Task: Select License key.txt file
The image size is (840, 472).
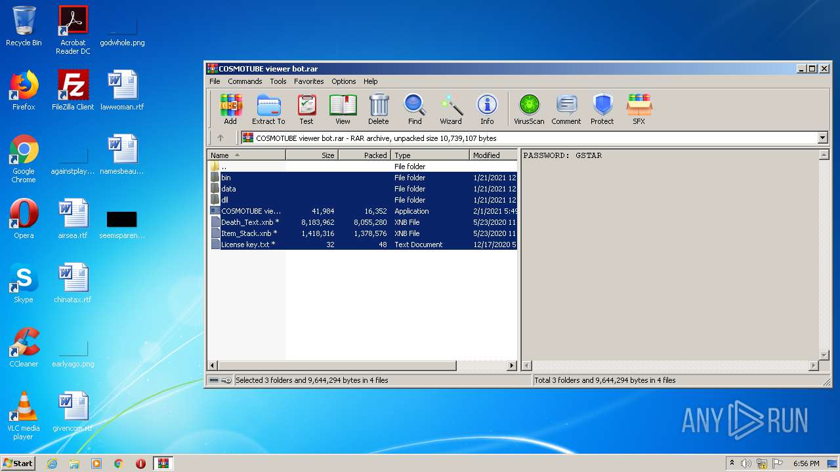Action: [363, 245]
